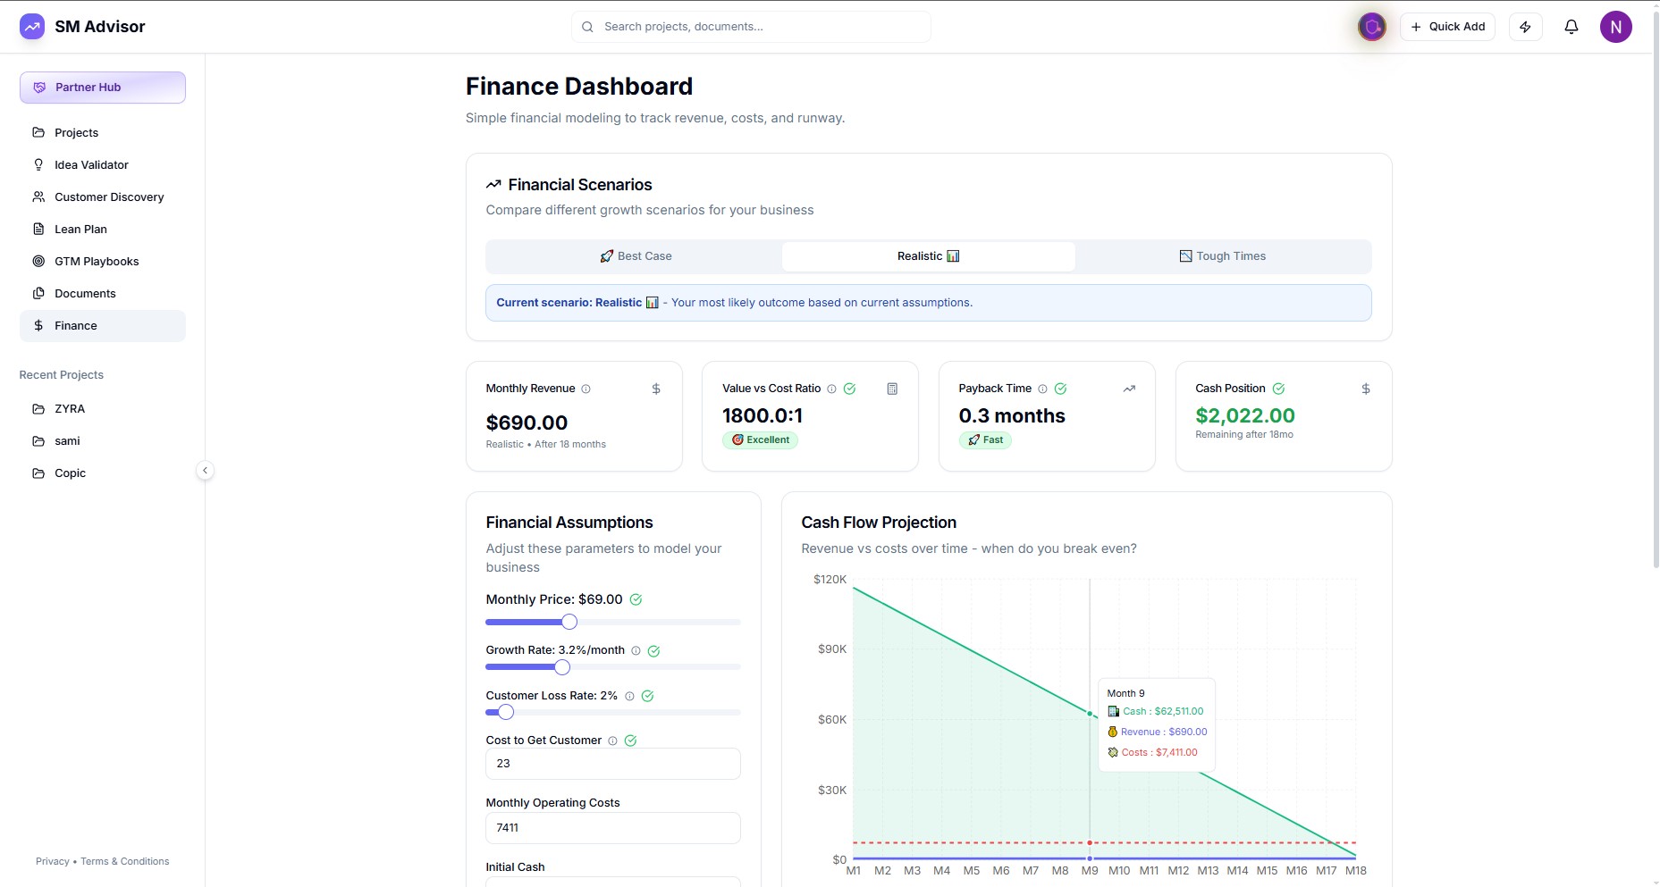Open the GTM Playbooks section

[x=97, y=262]
